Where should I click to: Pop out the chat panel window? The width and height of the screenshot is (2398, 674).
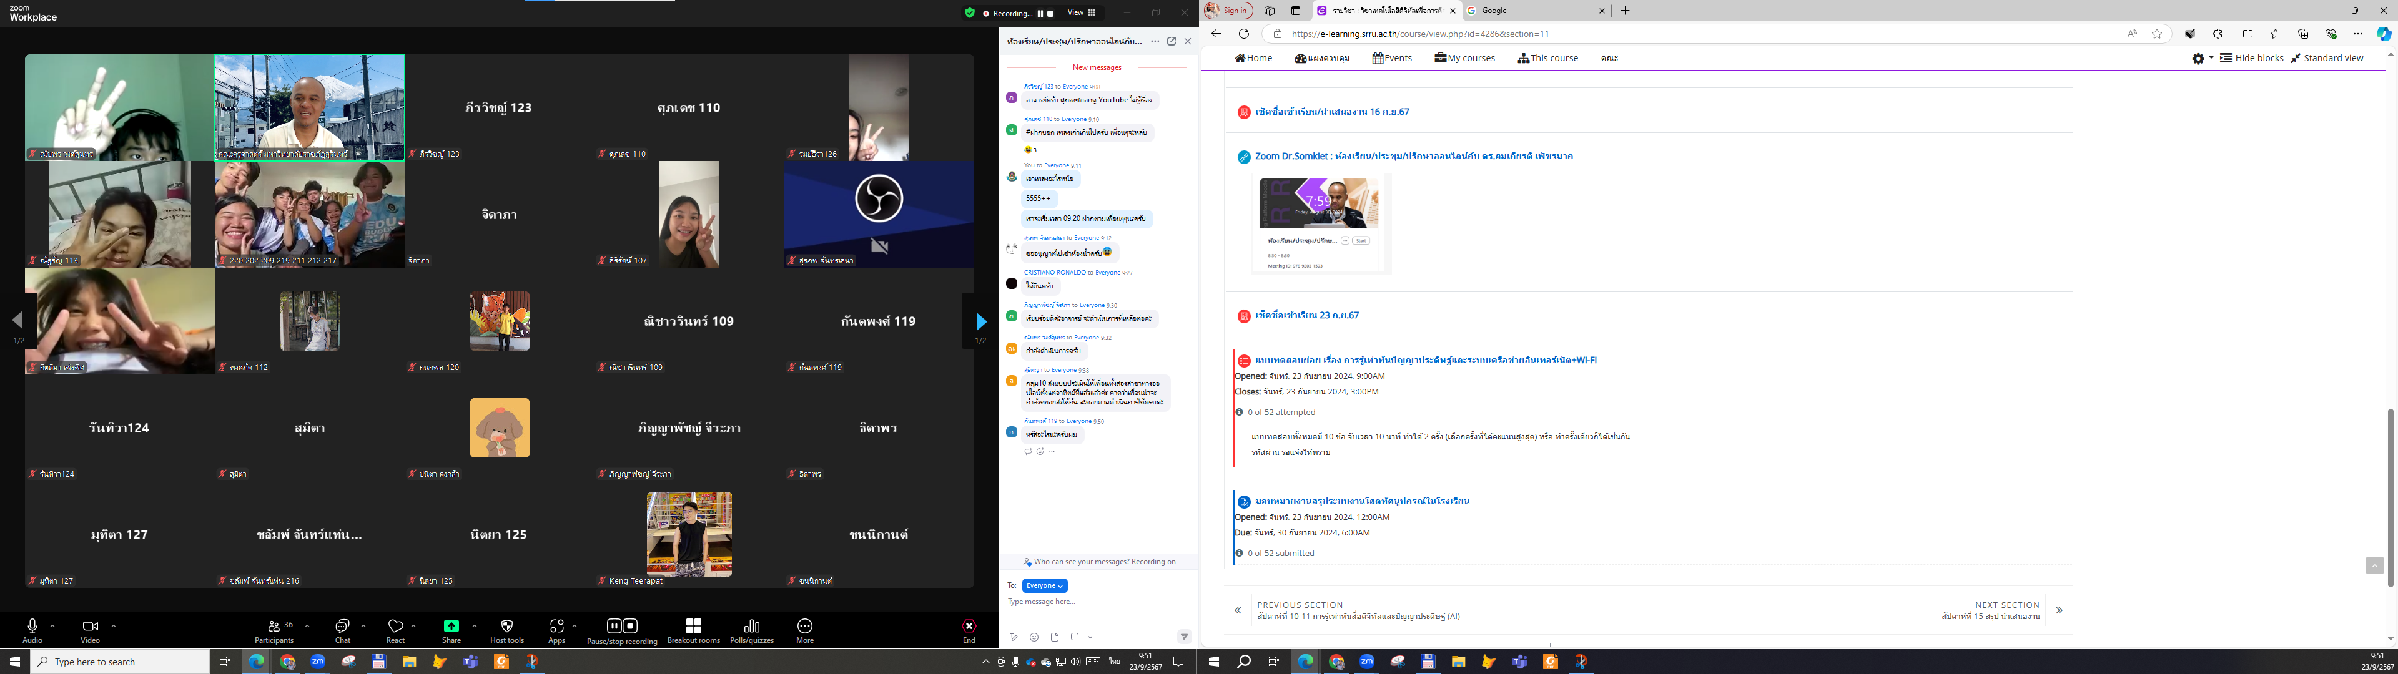[1171, 41]
